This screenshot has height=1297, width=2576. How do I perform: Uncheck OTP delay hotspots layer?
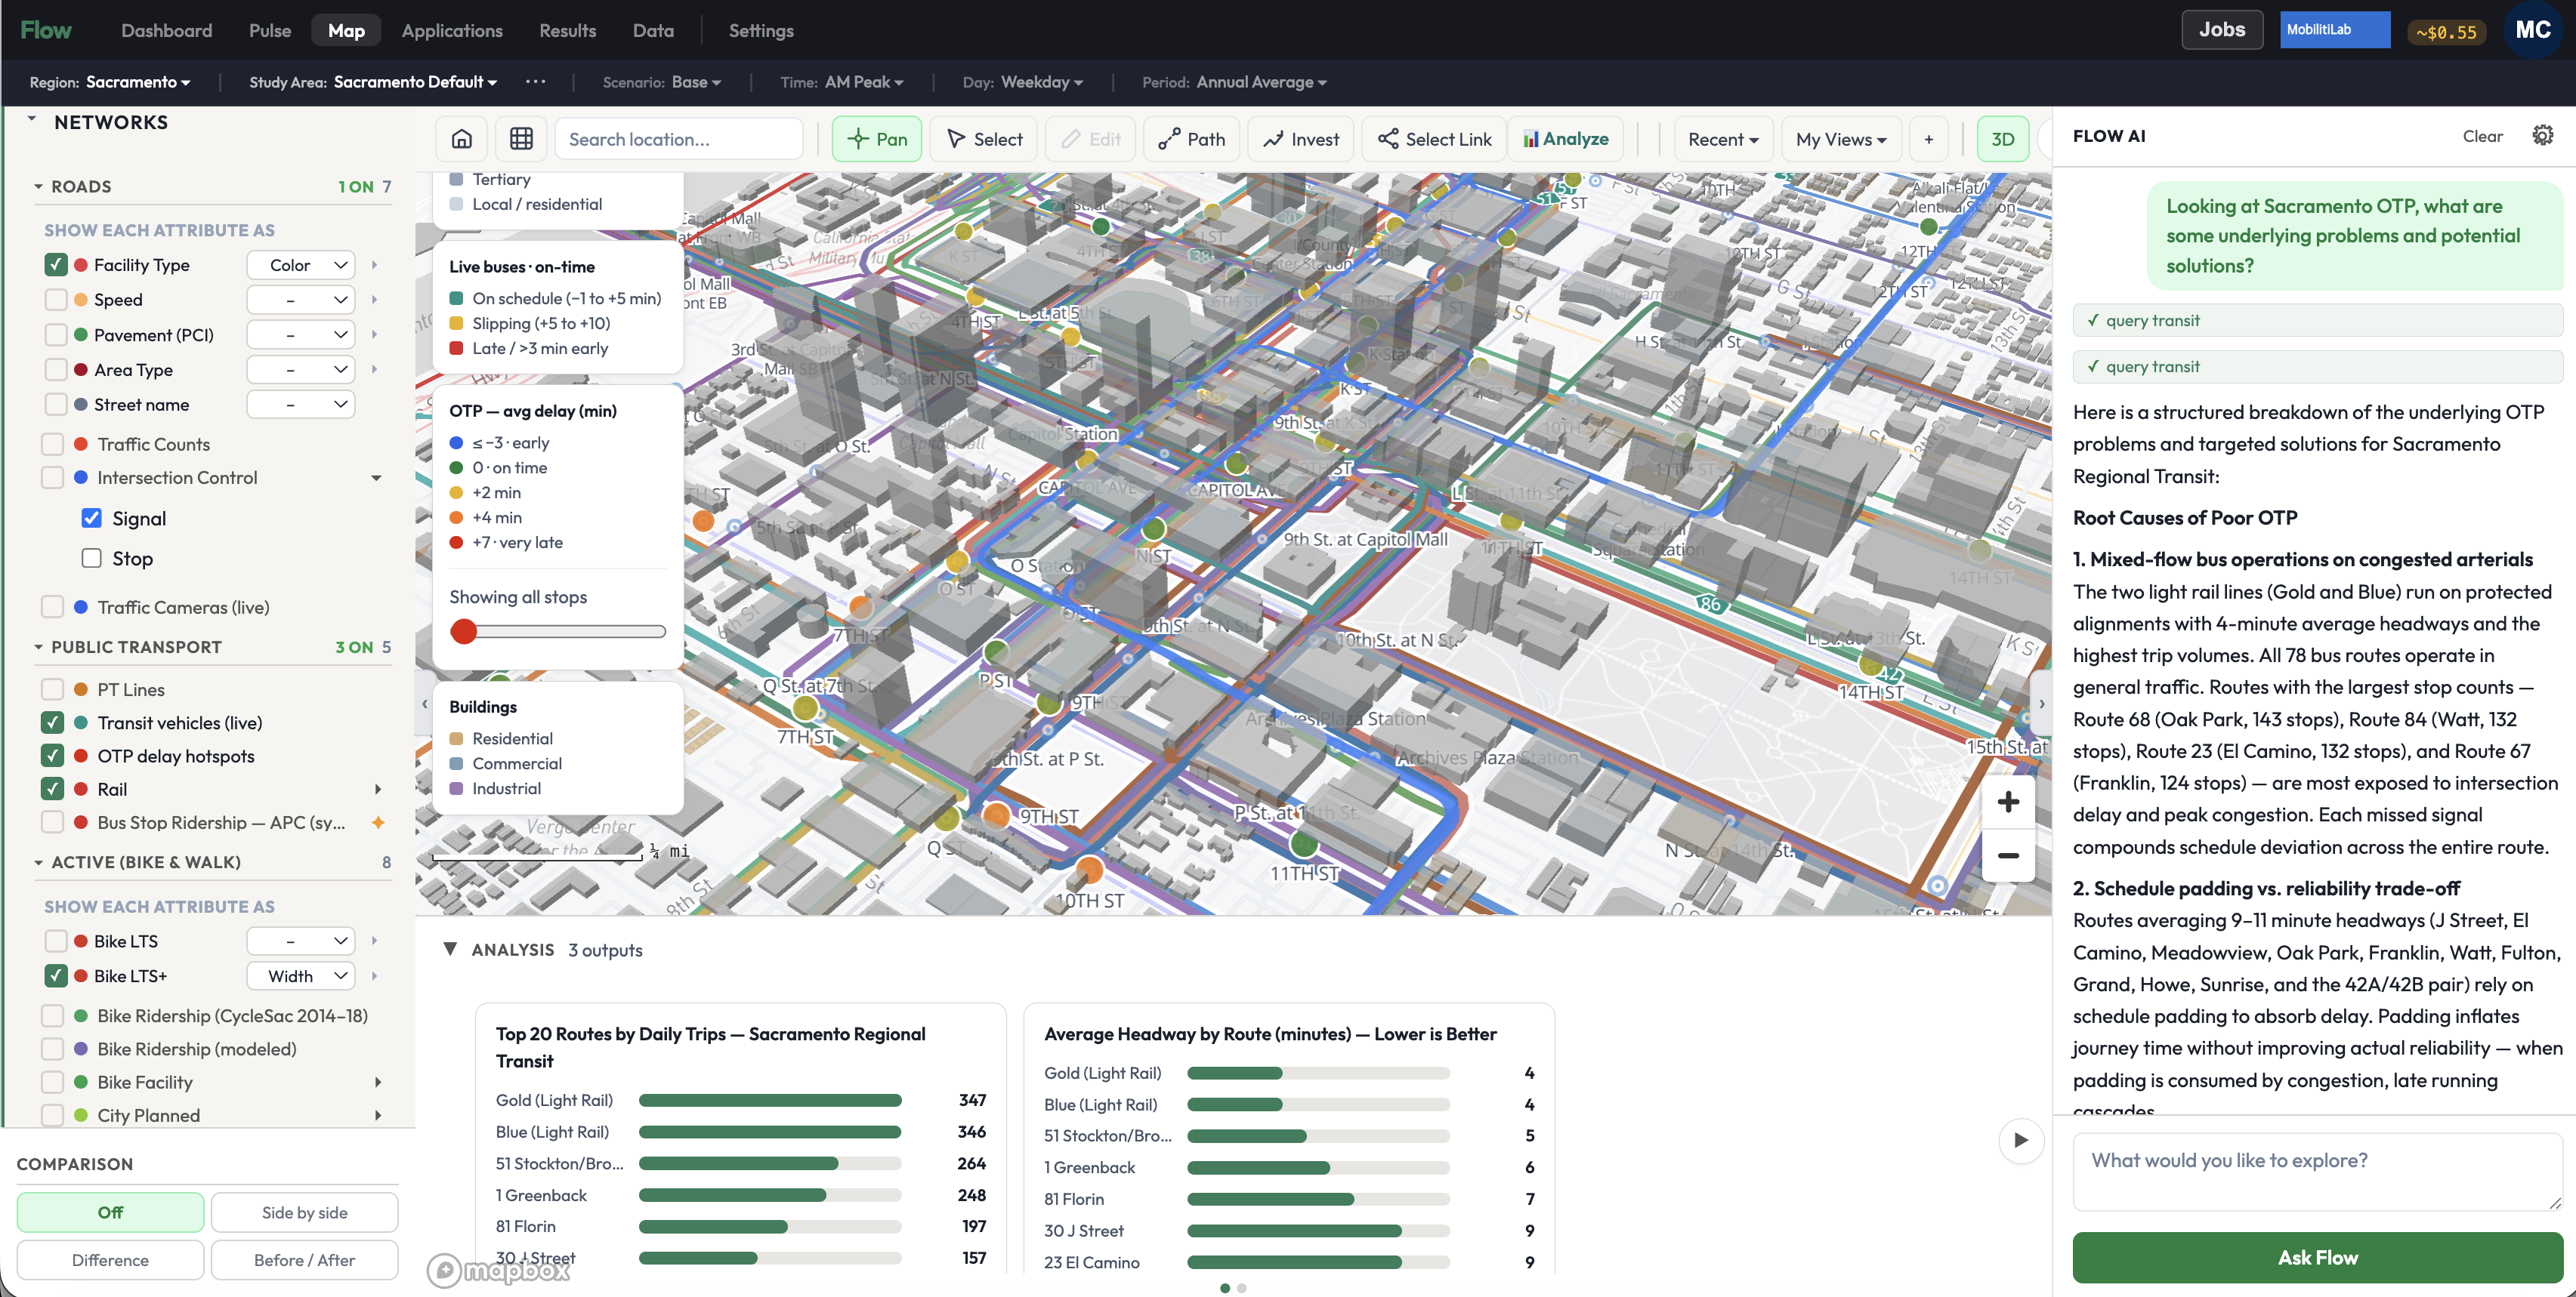click(52, 756)
